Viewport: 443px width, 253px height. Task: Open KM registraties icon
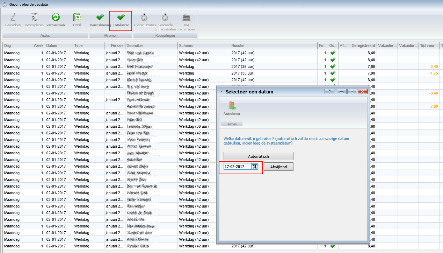tap(187, 17)
